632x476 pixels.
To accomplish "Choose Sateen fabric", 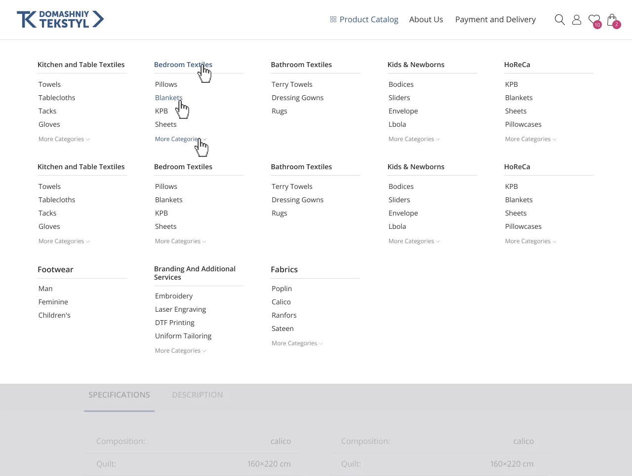I will click(x=282, y=329).
